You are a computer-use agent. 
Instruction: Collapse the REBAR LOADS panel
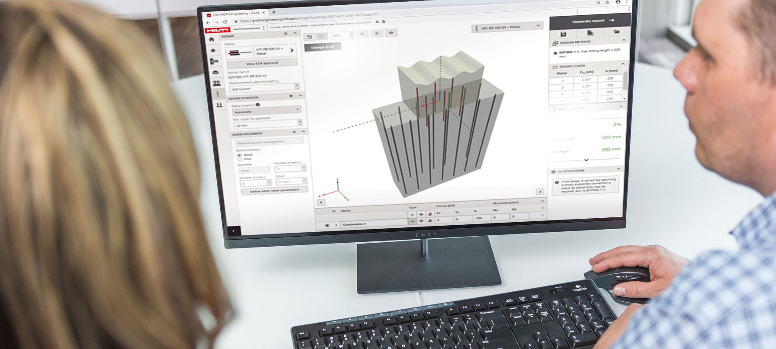click(623, 64)
